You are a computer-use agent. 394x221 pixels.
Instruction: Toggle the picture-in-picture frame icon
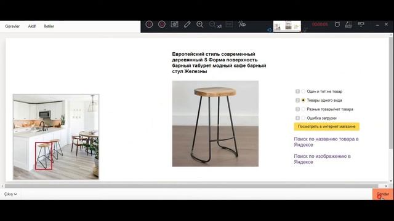tap(229, 24)
